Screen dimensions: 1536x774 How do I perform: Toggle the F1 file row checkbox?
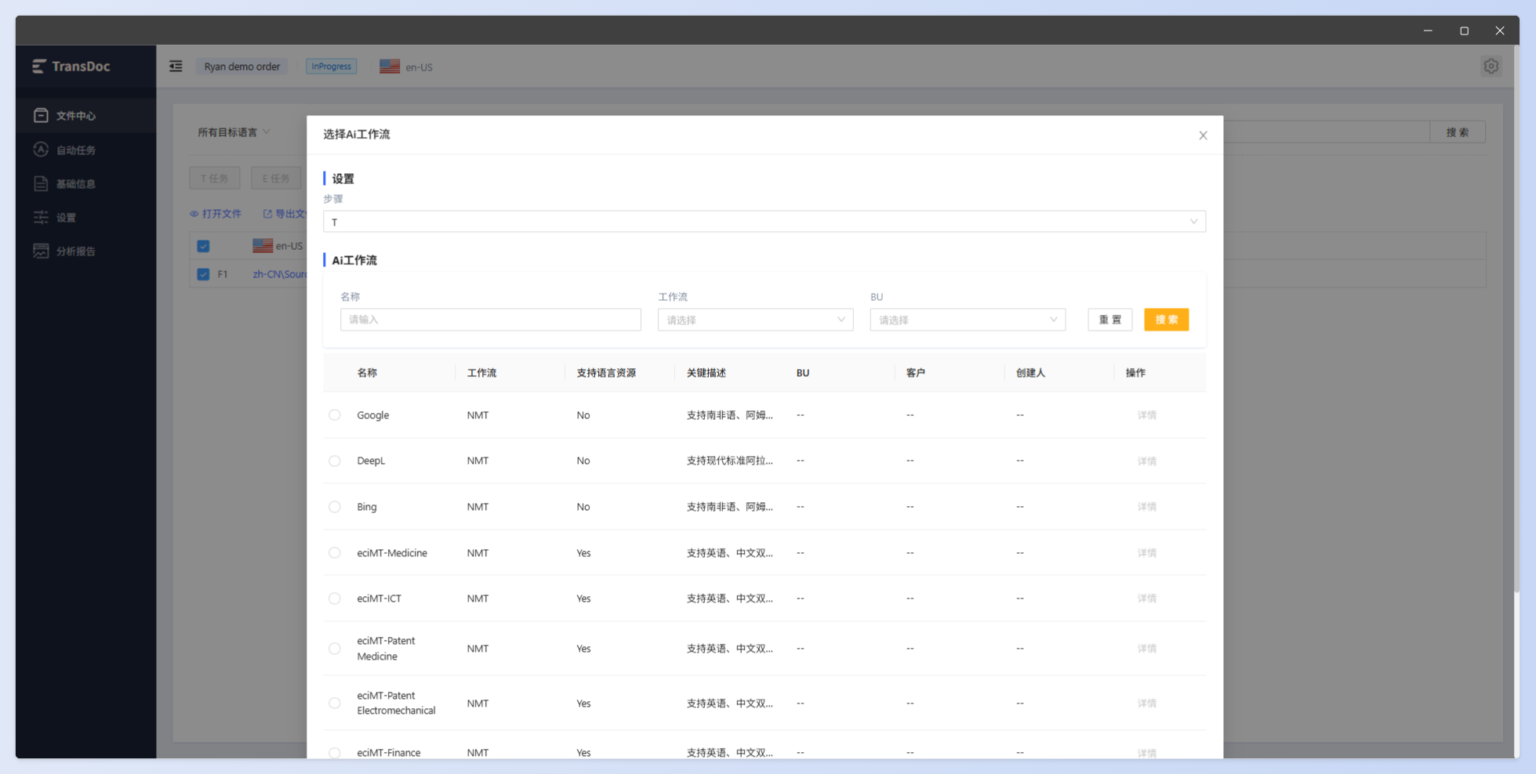click(203, 274)
